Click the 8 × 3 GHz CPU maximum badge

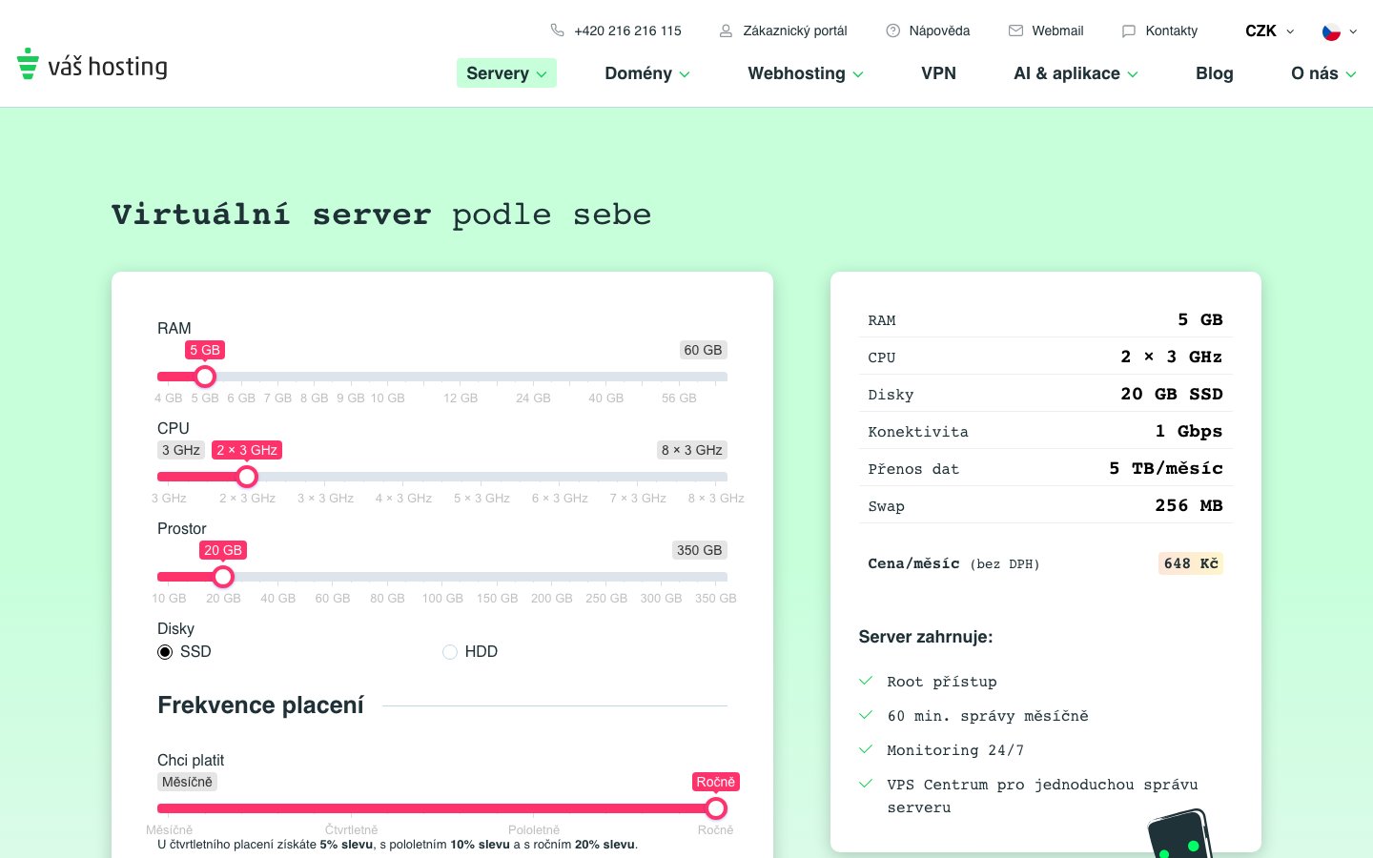pos(692,450)
